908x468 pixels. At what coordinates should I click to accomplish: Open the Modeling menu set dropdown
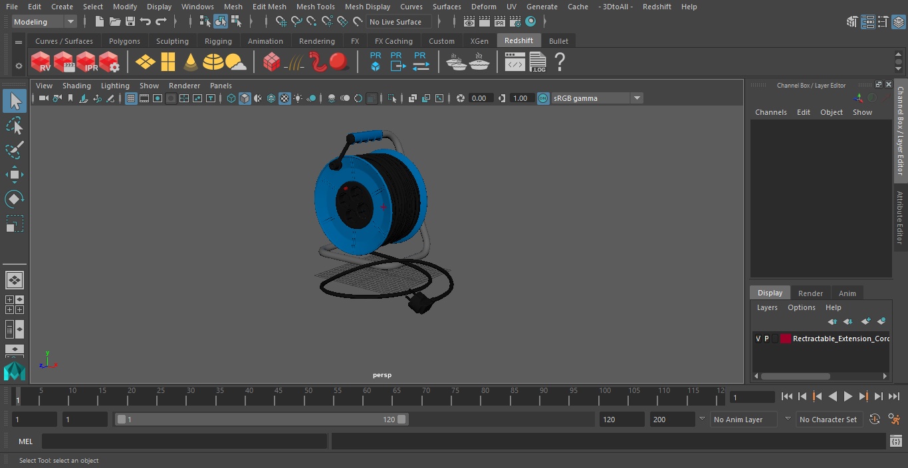click(x=45, y=22)
